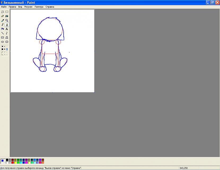Pick the dark green color swatch
Screen dimensions: 220x170
[x=18, y=160]
